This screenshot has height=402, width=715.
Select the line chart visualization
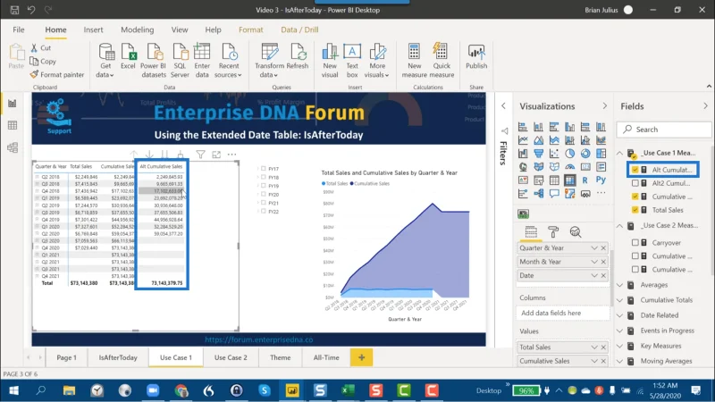coord(523,140)
